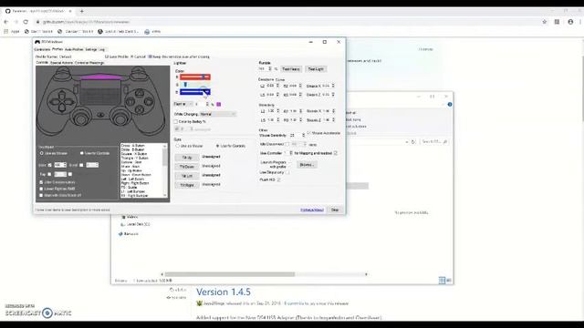Toggle Jitter Compensation checkbox
584x328 pixels.
click(x=41, y=182)
